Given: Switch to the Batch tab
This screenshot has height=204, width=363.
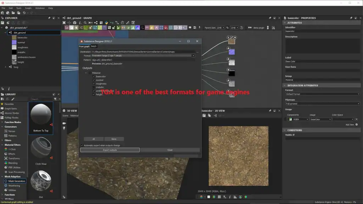Looking at the screenshot, I should 94,46.
